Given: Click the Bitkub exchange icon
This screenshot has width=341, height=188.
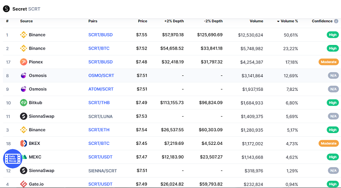Looking at the screenshot, I should pyautogui.click(x=24, y=103).
